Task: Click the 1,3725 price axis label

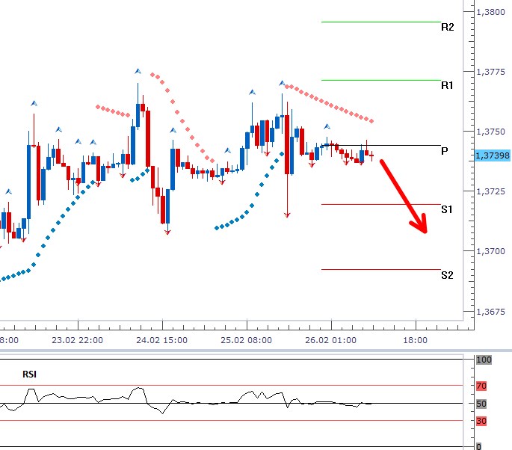Action: [x=493, y=191]
